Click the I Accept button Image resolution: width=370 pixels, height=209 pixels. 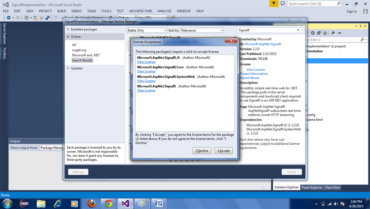coord(224,151)
